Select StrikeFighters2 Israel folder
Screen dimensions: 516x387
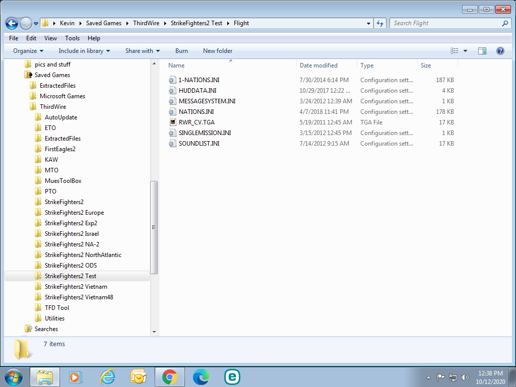tap(72, 234)
